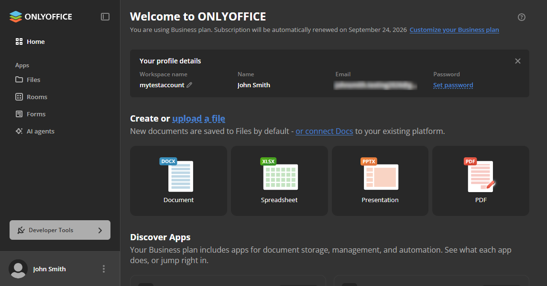The image size is (547, 286).
Task: Click the Set password link
Action: (x=453, y=85)
